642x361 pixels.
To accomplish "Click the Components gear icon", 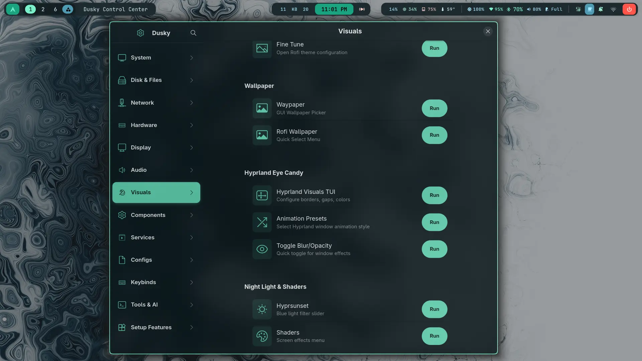I will coord(122,215).
